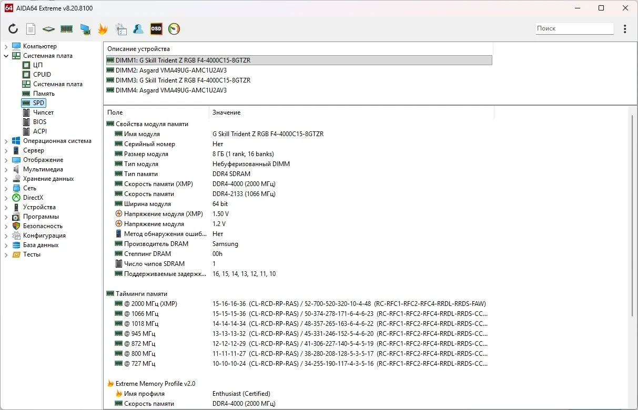Select ЦП in the tree
Image resolution: width=638 pixels, height=410 pixels.
(x=38, y=65)
